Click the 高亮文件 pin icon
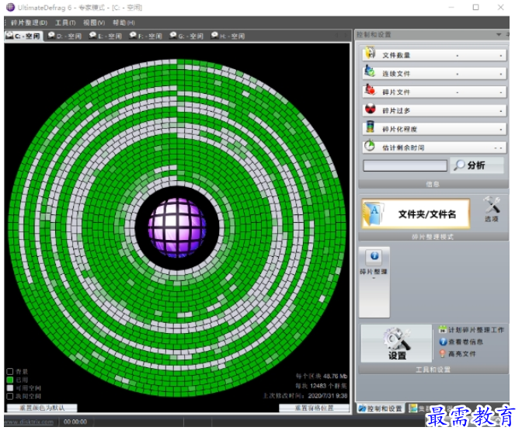Image resolution: width=522 pixels, height=441 pixels. tap(443, 353)
